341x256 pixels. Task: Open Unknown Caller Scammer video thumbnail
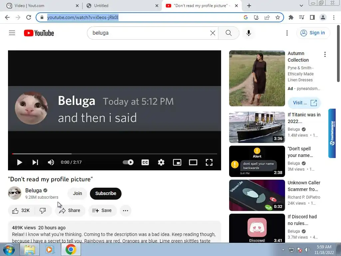coord(257,195)
